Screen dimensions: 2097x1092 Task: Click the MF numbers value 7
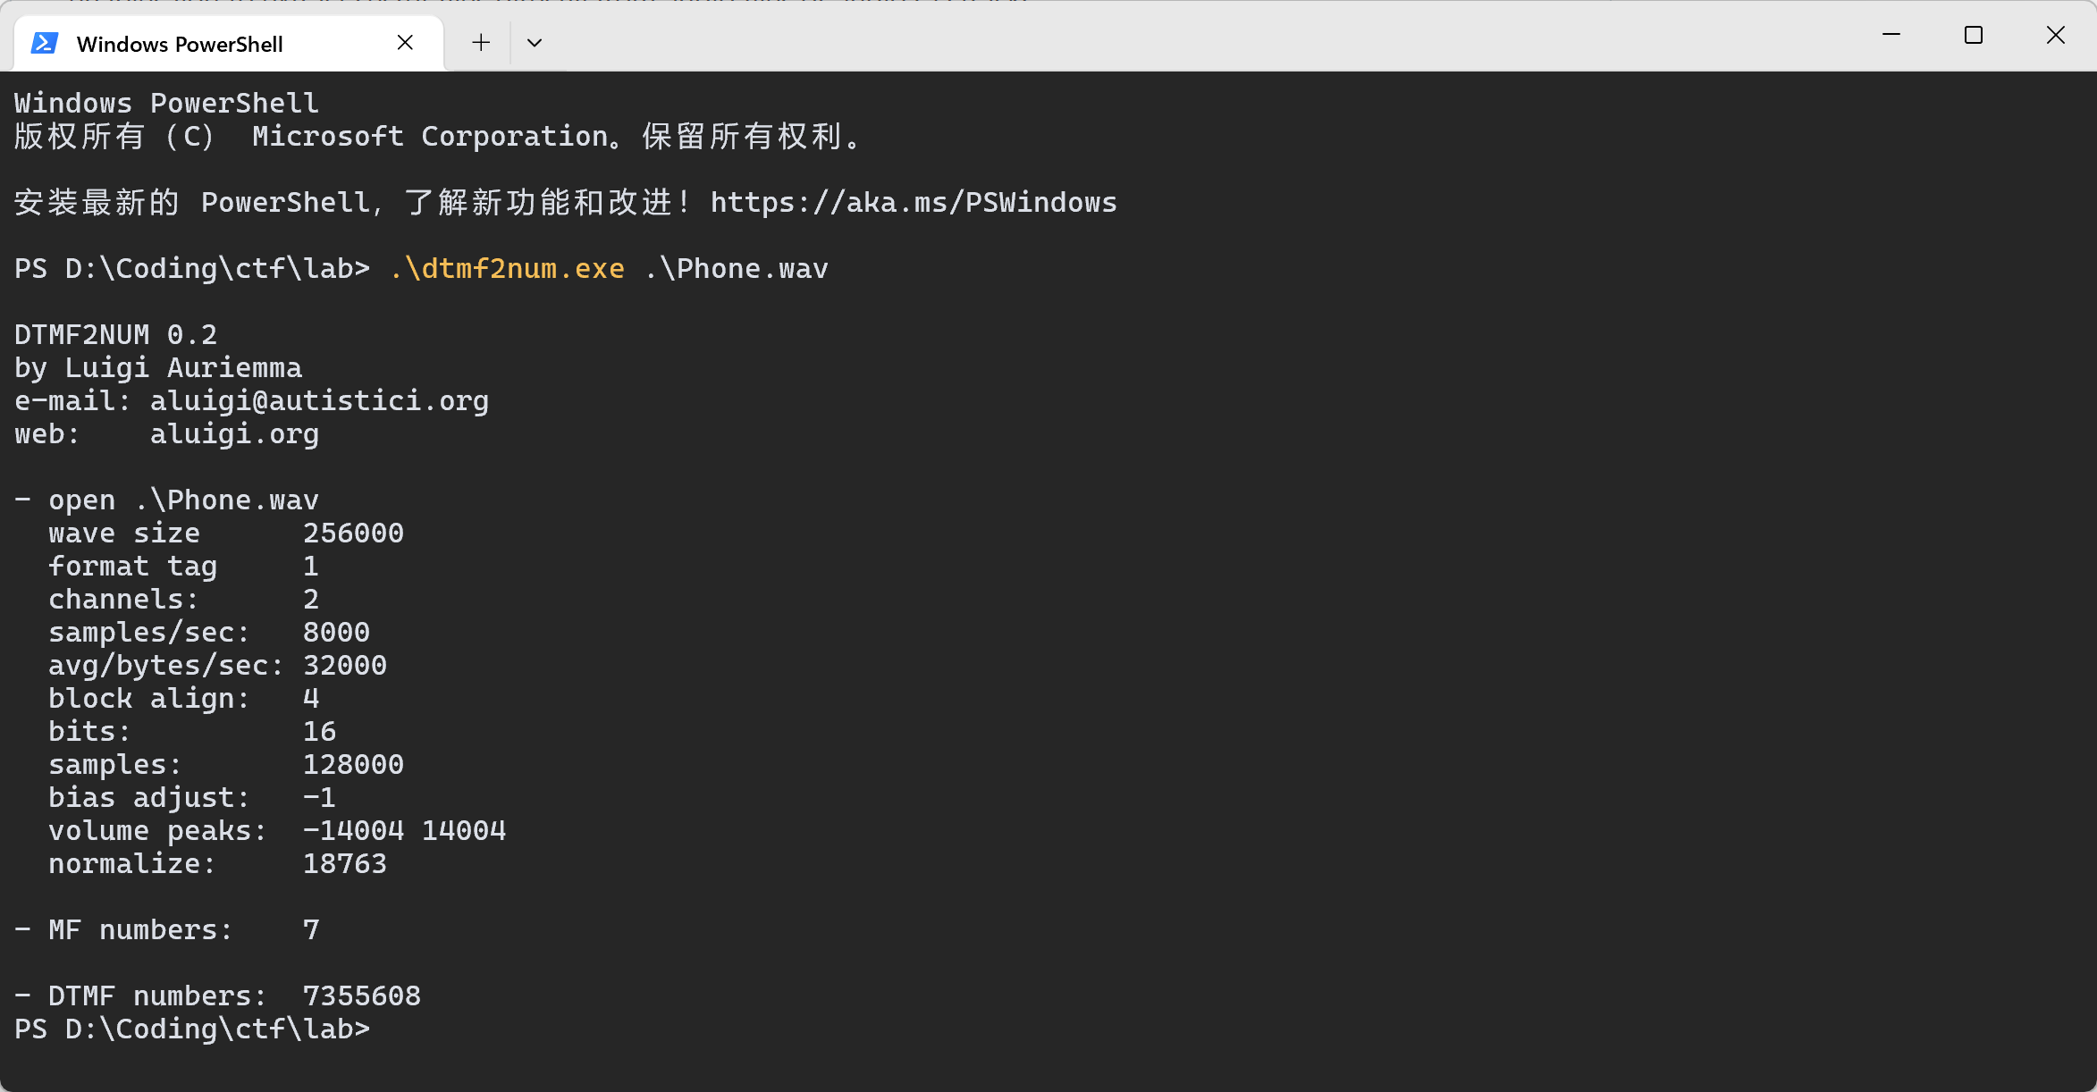pos(311,929)
